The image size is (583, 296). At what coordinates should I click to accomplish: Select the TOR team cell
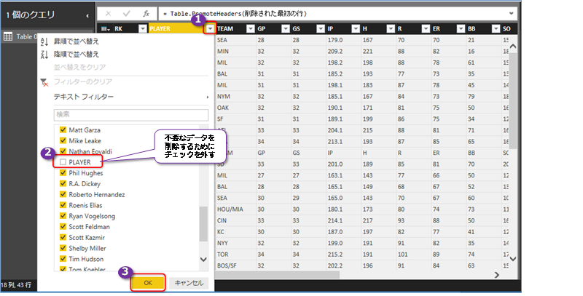(235, 255)
